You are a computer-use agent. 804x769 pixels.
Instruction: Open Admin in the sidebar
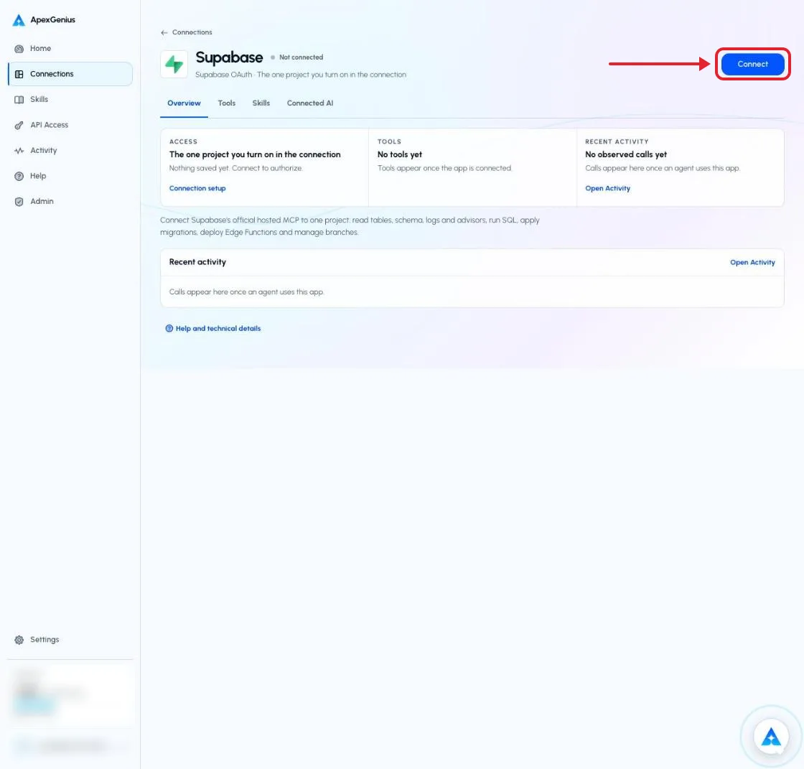click(x=70, y=202)
